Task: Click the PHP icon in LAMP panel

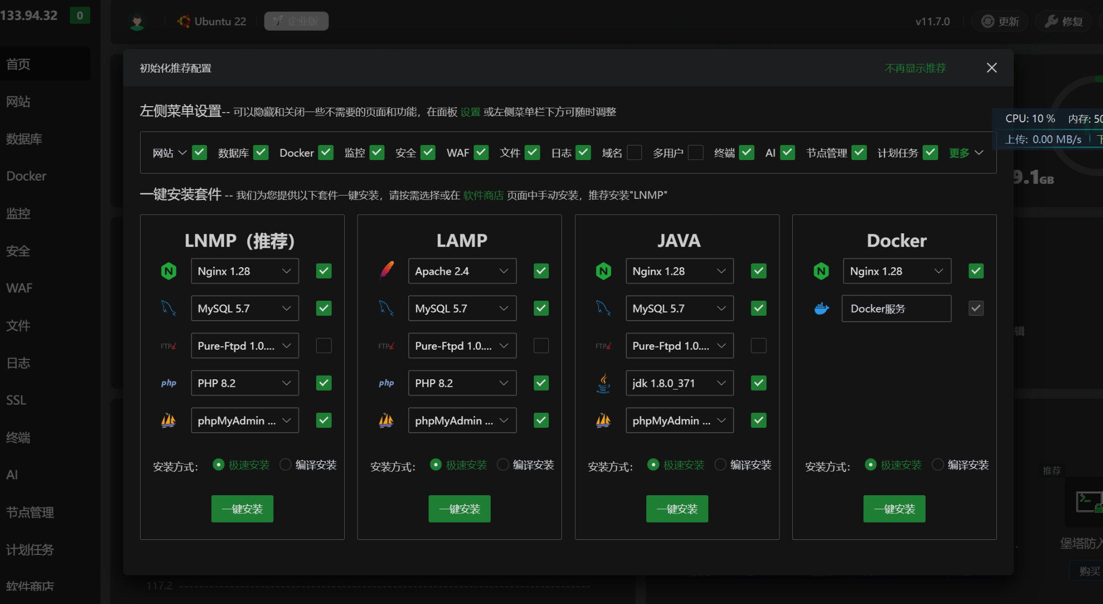Action: coord(386,383)
